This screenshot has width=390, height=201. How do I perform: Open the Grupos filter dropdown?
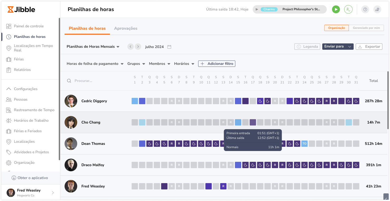coord(136,64)
